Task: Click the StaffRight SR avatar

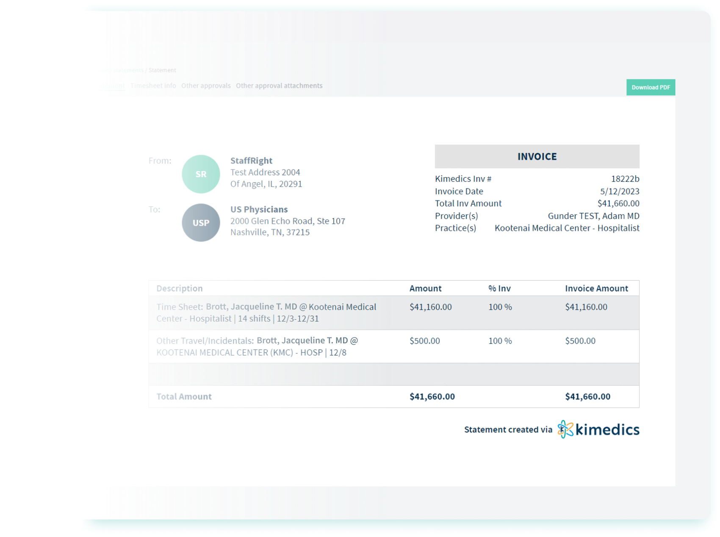Action: [201, 174]
